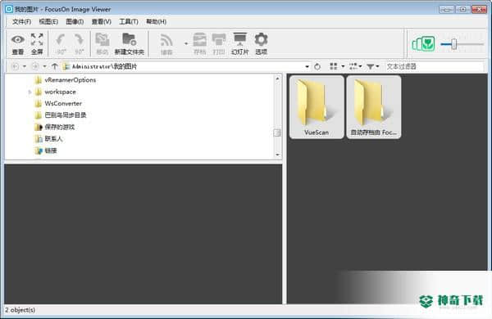
Task: Click the sort order icon
Action: pos(353,66)
